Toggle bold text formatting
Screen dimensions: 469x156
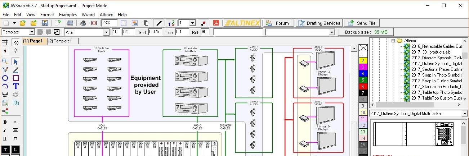(5, 122)
